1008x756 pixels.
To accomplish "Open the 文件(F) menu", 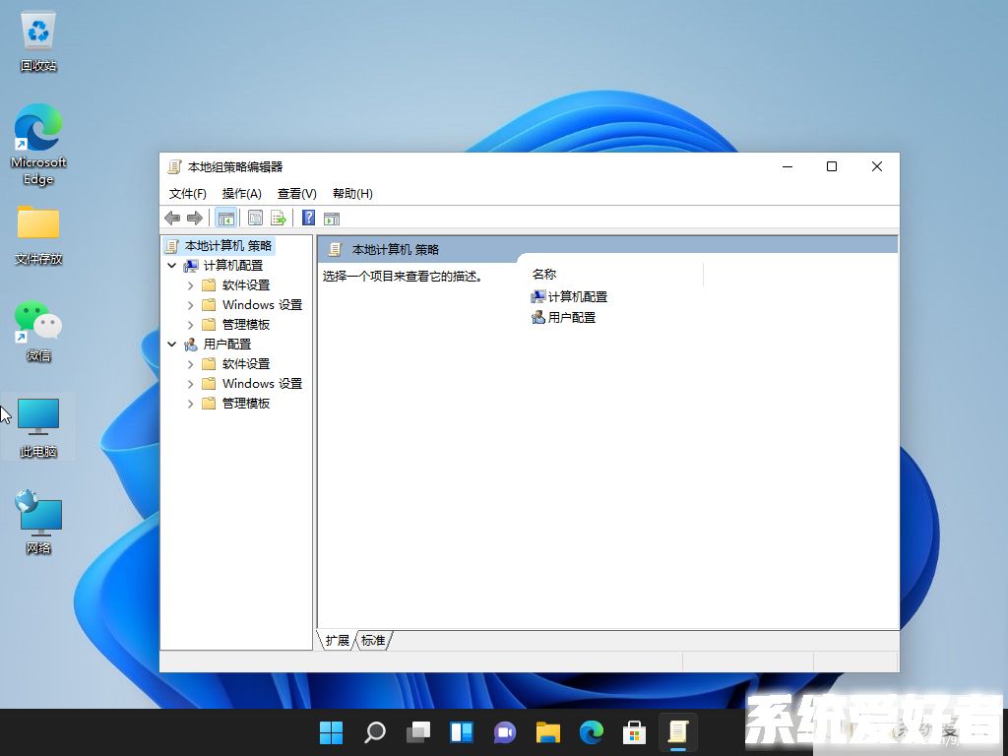I will (187, 194).
